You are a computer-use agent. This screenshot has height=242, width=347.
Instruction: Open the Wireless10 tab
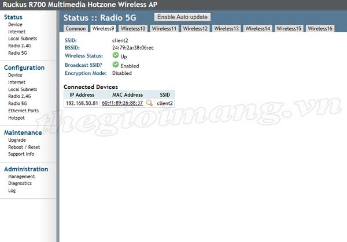coord(133,28)
